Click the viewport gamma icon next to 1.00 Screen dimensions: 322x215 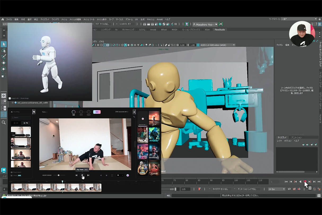tap(188, 45)
